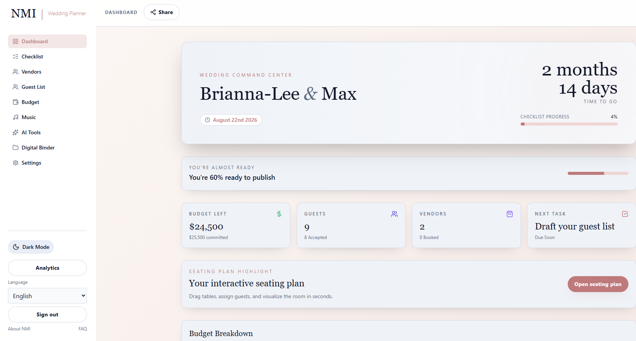Click the 'You're 60% ready to publish' text
Viewport: 636px width, 341px height.
pyautogui.click(x=232, y=178)
